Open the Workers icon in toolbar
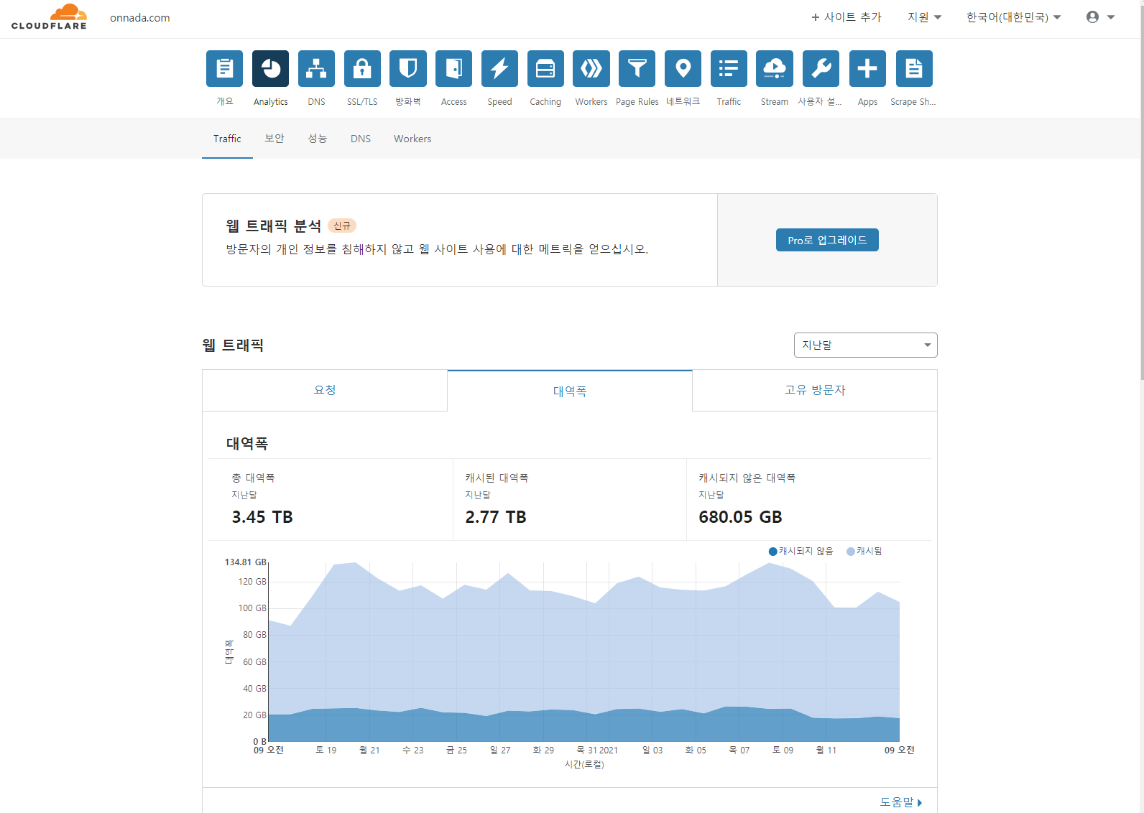 (x=591, y=69)
